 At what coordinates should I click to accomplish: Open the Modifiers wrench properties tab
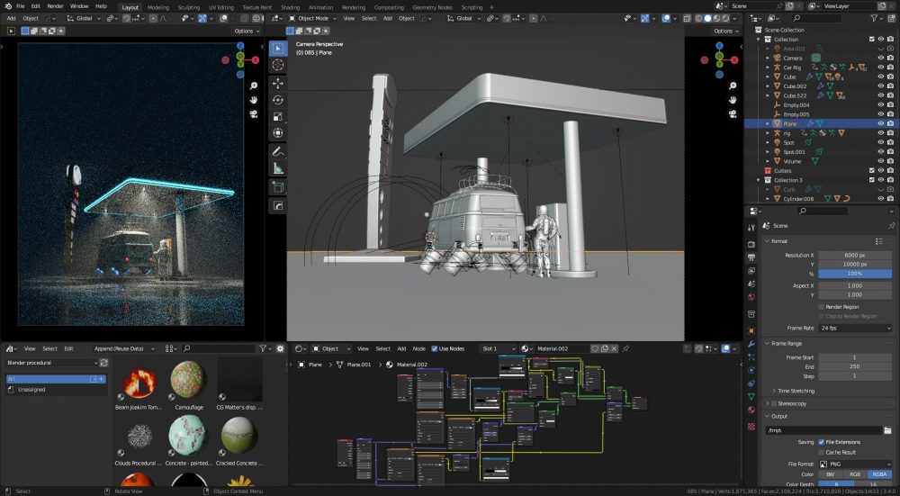pyautogui.click(x=751, y=345)
